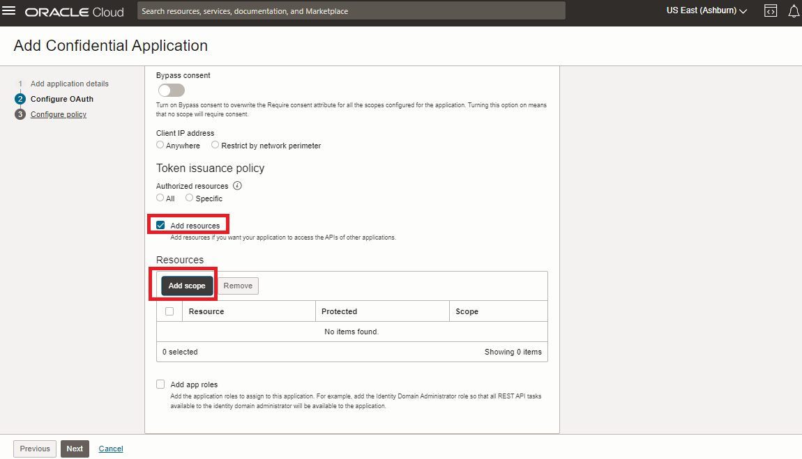Viewport: 802px width, 459px height.
Task: Choose Restrict by network perimeter option
Action: tap(215, 145)
